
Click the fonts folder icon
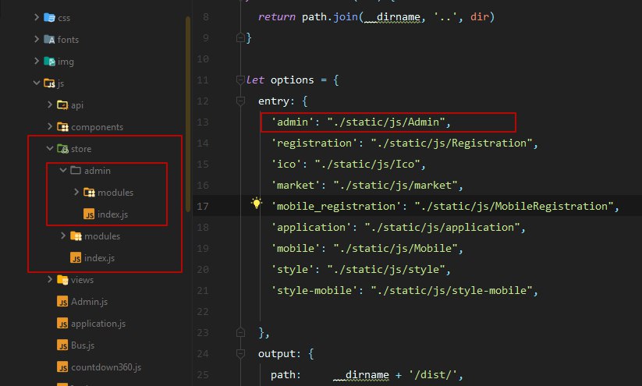[50, 39]
